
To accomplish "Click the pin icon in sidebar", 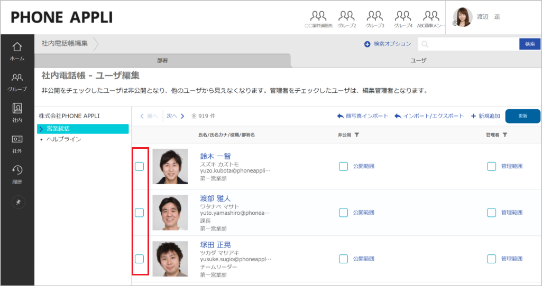I will tap(17, 202).
